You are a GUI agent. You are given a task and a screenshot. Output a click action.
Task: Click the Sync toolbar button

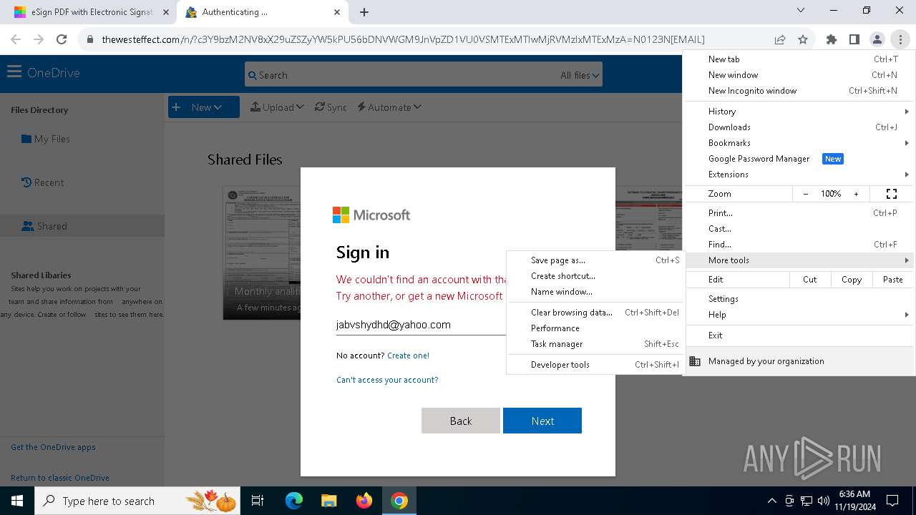pyautogui.click(x=331, y=107)
